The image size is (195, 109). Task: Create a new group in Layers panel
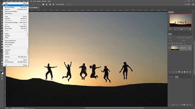[184, 72]
